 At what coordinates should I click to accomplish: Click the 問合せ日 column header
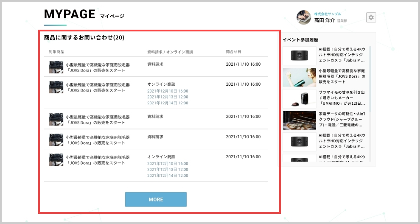(234, 52)
